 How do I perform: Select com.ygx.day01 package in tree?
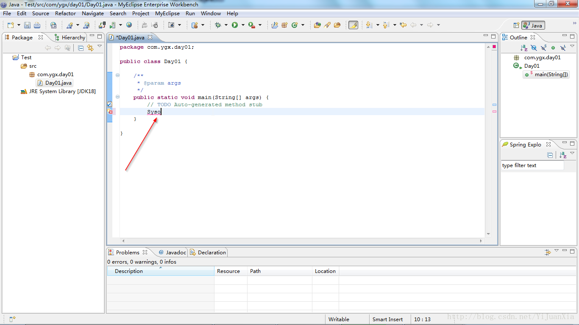coord(51,74)
